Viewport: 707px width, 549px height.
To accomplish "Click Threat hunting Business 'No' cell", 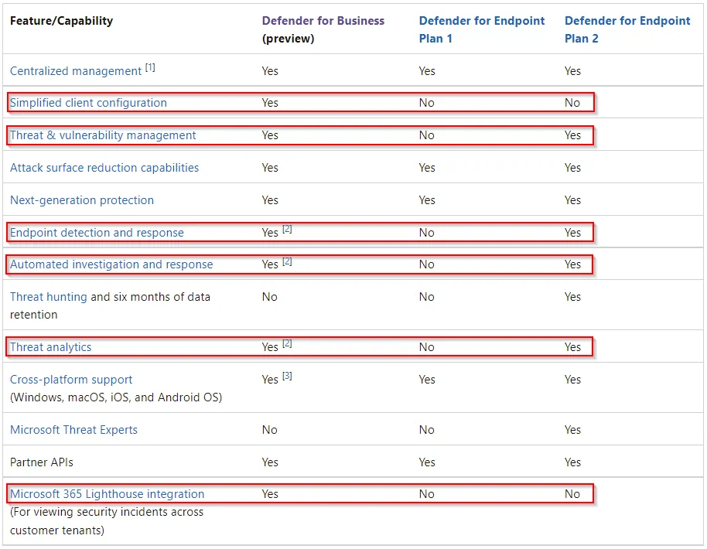I will 270,297.
